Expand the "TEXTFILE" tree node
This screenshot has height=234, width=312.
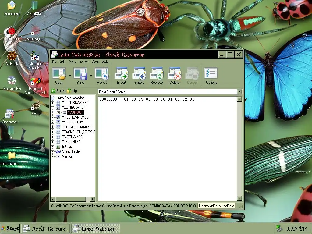click(52, 142)
